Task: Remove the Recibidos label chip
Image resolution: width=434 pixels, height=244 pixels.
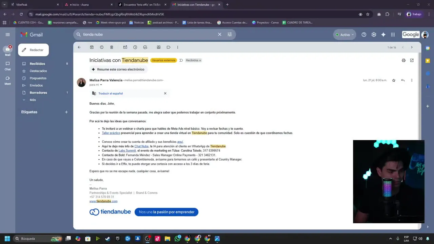Action: (x=200, y=61)
